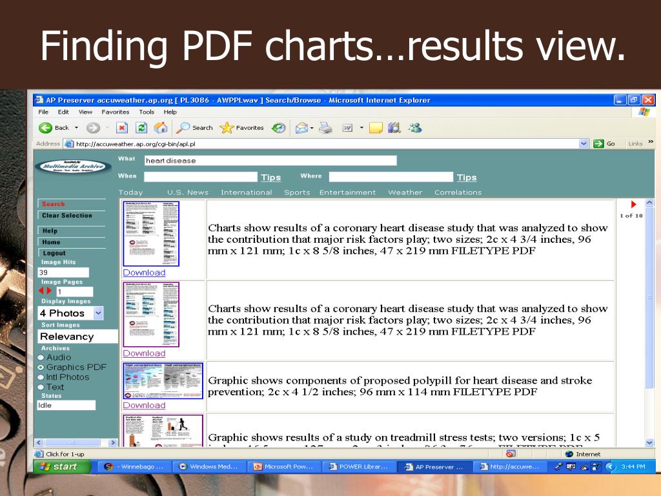Open the Relevancy sort images dropdown
Viewport: 661px width, 496px height.
[x=78, y=336]
